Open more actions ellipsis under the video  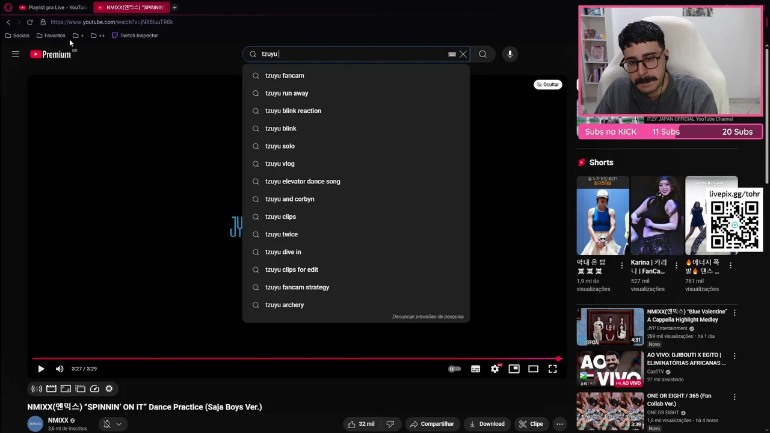click(x=559, y=424)
